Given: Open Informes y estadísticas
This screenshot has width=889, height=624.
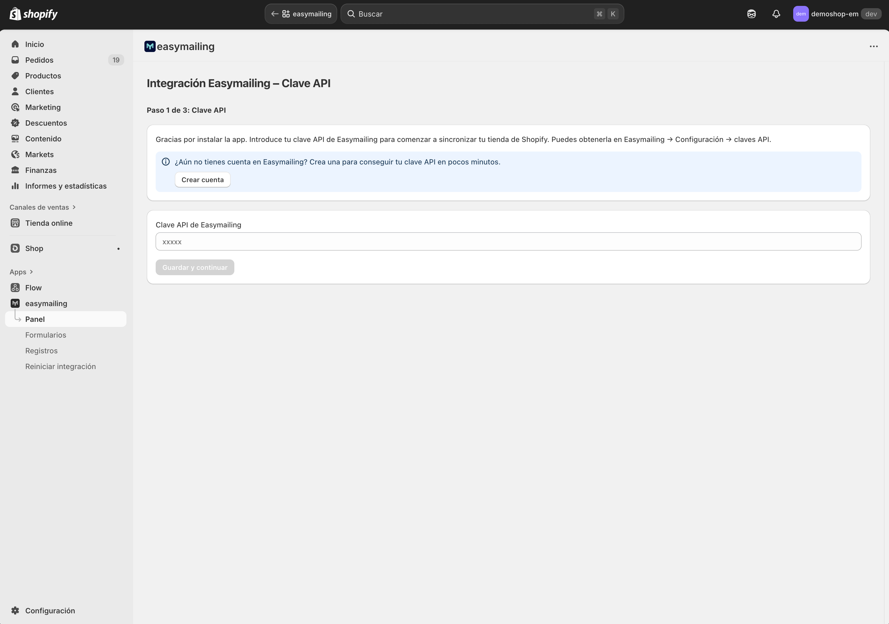Looking at the screenshot, I should (x=66, y=186).
